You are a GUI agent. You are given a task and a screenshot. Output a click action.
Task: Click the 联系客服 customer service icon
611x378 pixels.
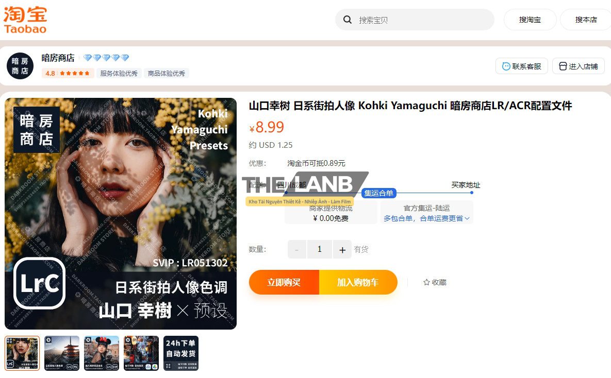506,66
